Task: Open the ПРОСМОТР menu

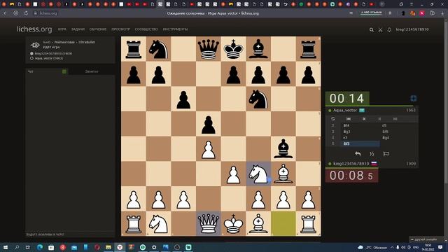Action: (120, 29)
